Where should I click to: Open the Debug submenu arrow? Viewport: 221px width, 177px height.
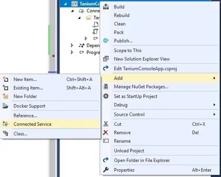pyautogui.click(x=214, y=105)
